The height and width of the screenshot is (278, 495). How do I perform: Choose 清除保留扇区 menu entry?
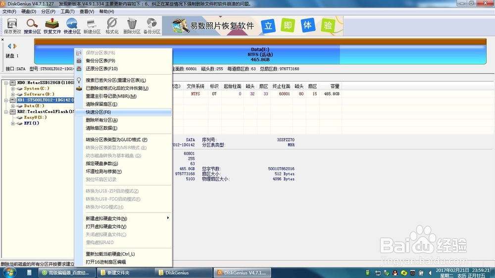[x=123, y=104]
